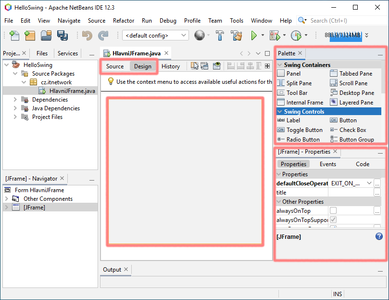Click the New File toolbar icon
The image size is (389, 300).
[14, 35]
